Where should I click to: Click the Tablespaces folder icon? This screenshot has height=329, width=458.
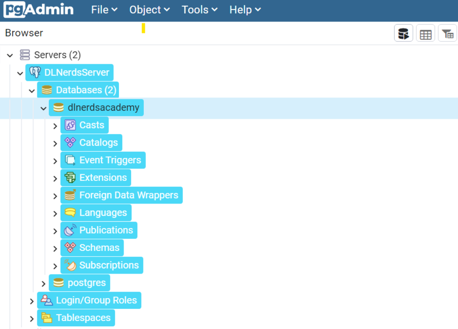(47, 318)
